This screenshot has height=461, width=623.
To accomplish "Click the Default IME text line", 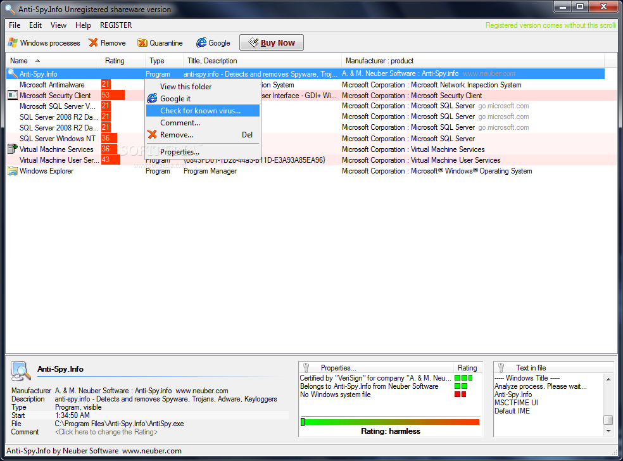I will [x=512, y=411].
